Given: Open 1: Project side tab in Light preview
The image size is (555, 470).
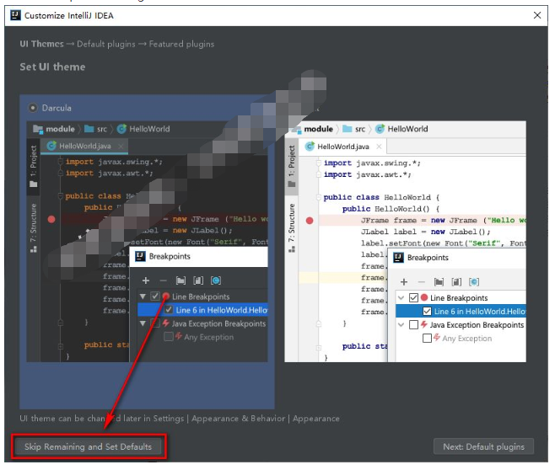Looking at the screenshot, I should [x=292, y=167].
